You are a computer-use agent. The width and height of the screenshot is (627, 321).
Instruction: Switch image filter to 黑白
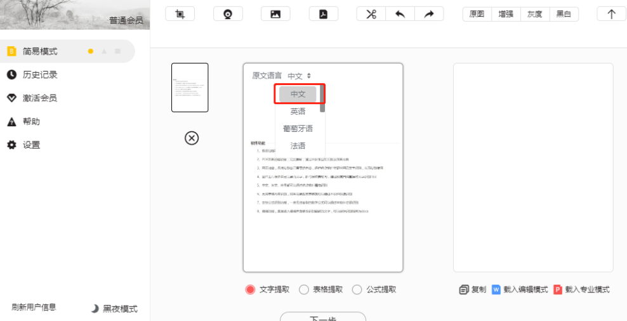(564, 14)
